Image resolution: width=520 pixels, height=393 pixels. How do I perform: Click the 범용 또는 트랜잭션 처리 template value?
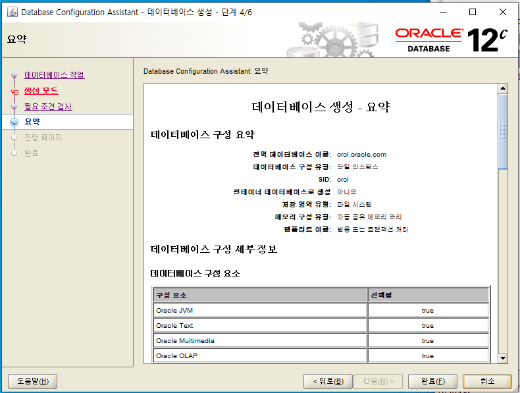point(373,229)
